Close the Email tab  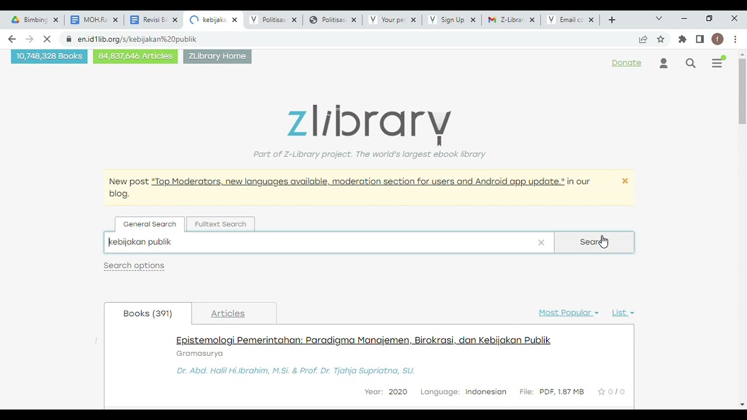[x=591, y=20]
